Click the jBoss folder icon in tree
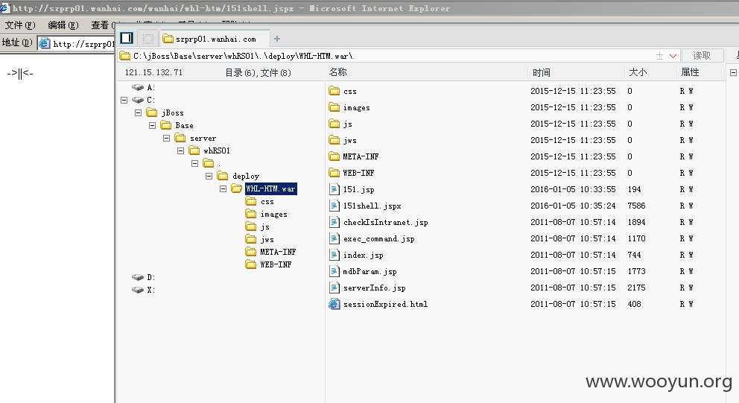739x403 pixels. click(152, 112)
